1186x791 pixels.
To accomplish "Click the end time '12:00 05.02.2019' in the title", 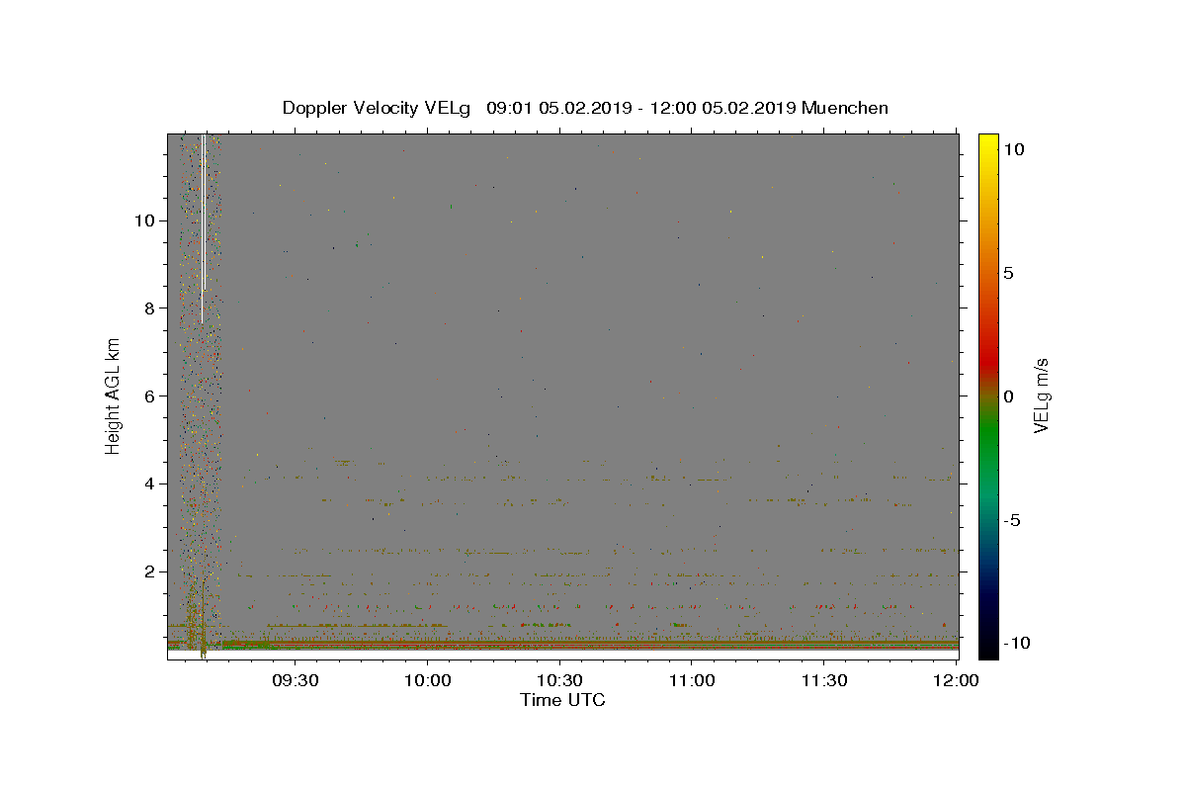I will [721, 108].
